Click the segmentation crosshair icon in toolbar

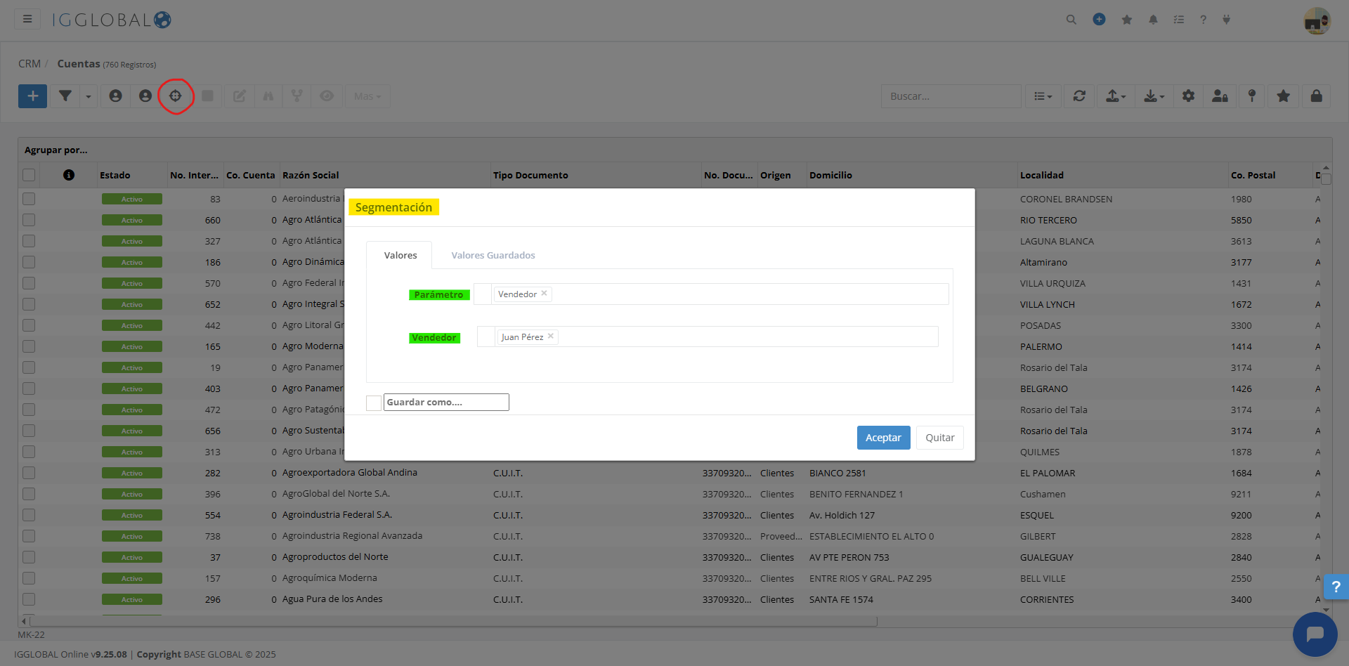tap(176, 96)
